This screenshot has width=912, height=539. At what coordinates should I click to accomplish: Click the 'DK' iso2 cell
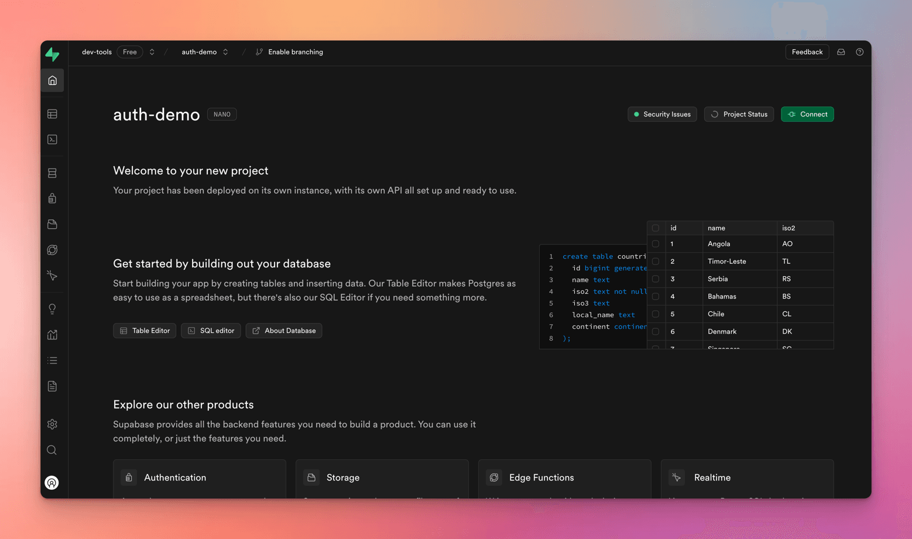(805, 332)
